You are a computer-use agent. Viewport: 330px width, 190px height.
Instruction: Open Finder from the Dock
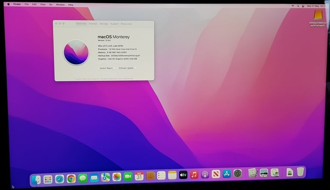tap(36, 180)
